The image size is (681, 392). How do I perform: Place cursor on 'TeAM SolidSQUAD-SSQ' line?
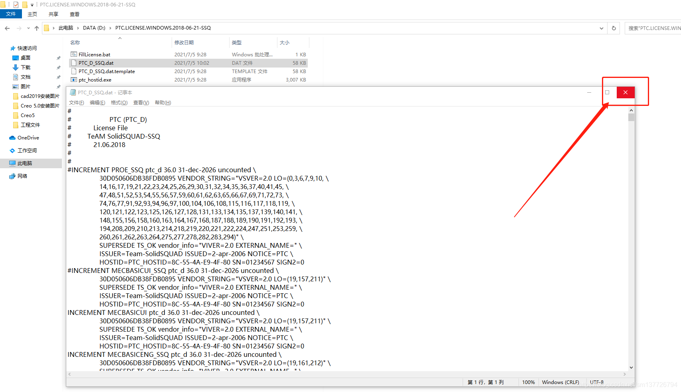(124, 136)
